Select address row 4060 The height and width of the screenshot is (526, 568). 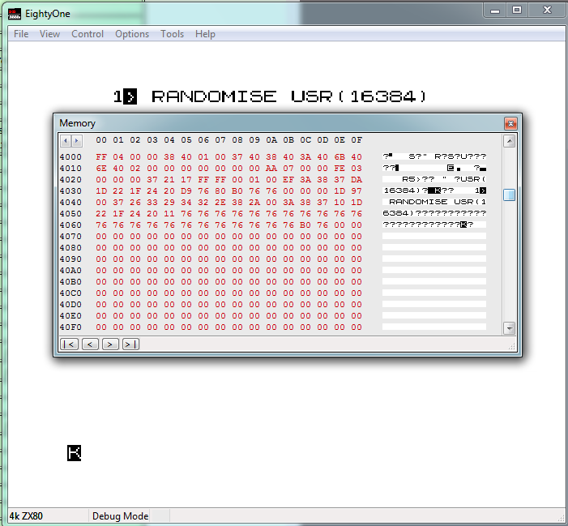point(70,225)
